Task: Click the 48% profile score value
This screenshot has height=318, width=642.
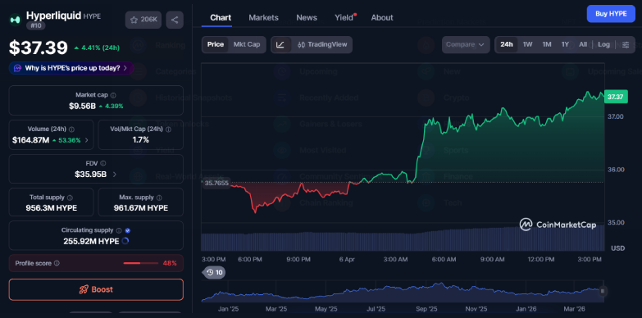Action: [x=170, y=263]
